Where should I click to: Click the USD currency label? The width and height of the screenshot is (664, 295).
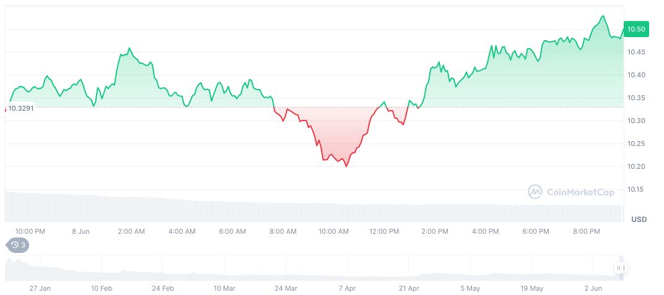pos(639,220)
